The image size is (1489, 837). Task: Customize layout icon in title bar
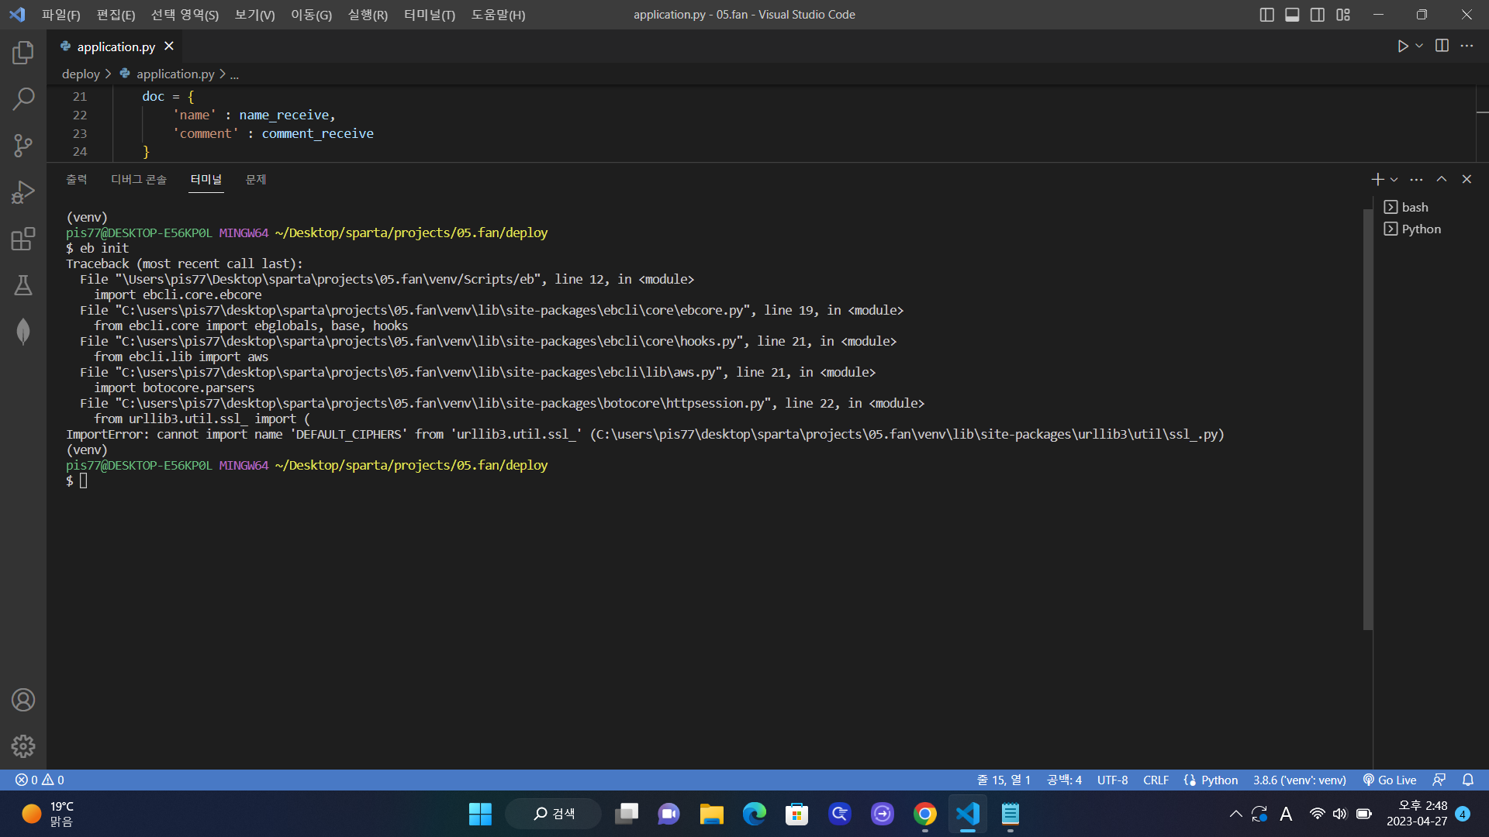point(1343,15)
